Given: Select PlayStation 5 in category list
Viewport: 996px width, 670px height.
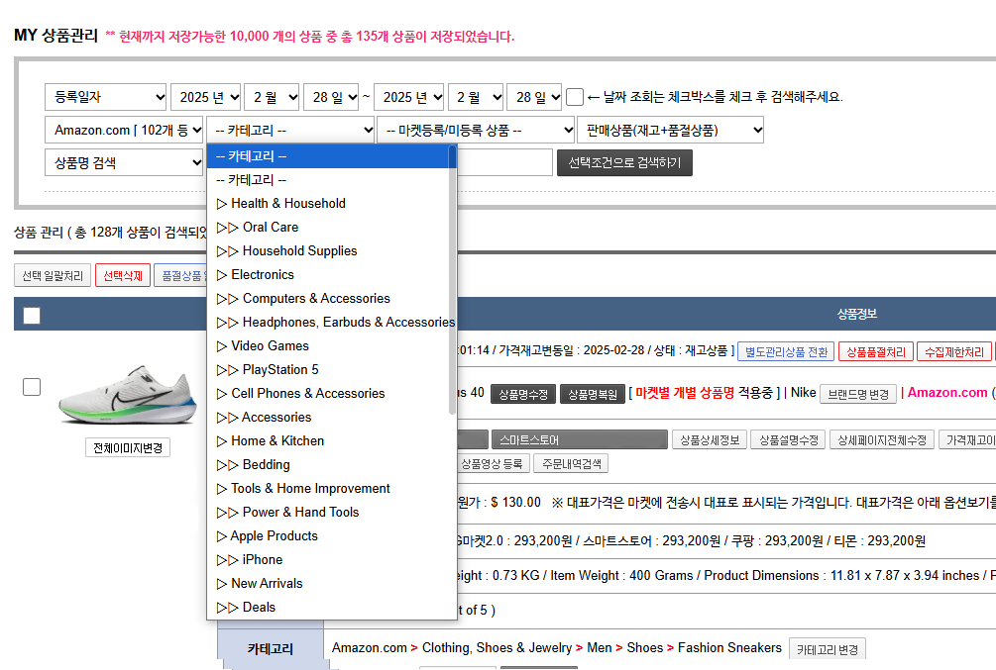Looking at the screenshot, I should [280, 370].
